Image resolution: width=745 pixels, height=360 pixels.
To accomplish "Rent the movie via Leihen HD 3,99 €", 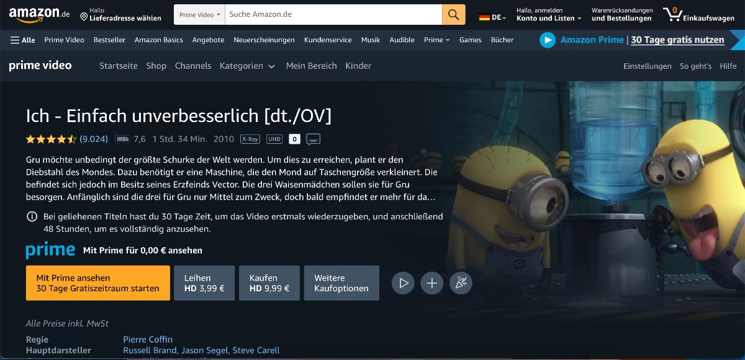I will click(204, 283).
